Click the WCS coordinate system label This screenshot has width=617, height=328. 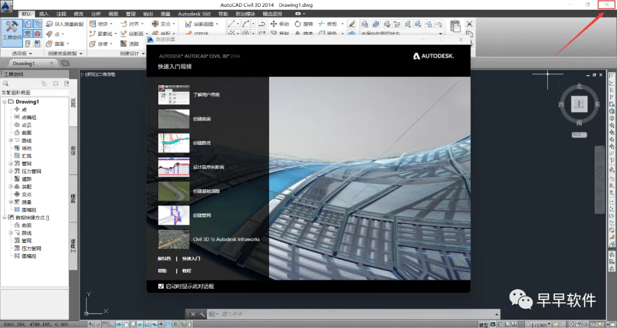tap(579, 135)
